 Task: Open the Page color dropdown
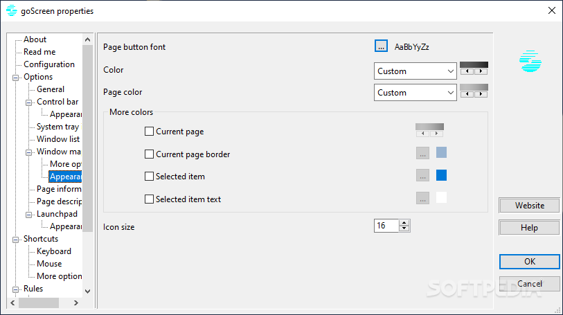click(x=415, y=93)
